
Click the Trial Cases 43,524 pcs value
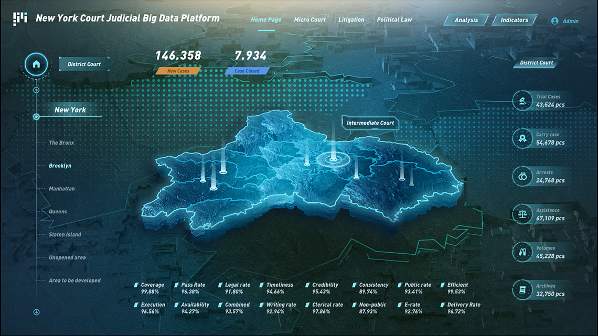tap(550, 105)
